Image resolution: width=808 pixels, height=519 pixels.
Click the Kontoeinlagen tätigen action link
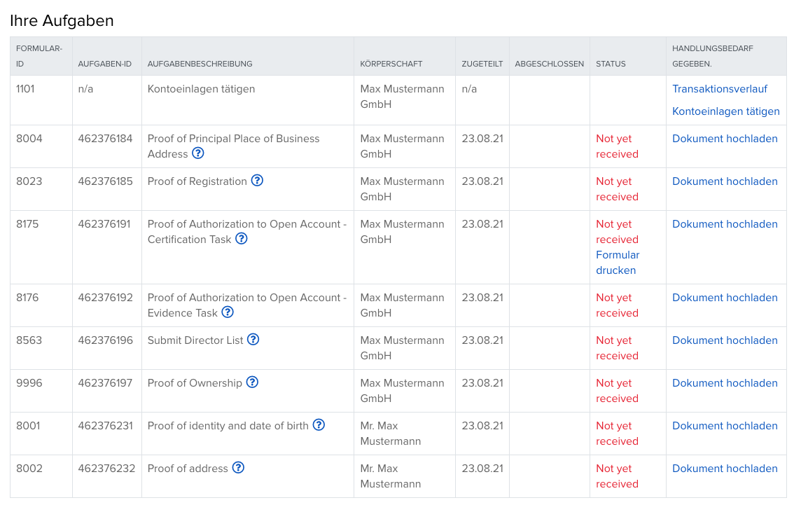pyautogui.click(x=725, y=111)
